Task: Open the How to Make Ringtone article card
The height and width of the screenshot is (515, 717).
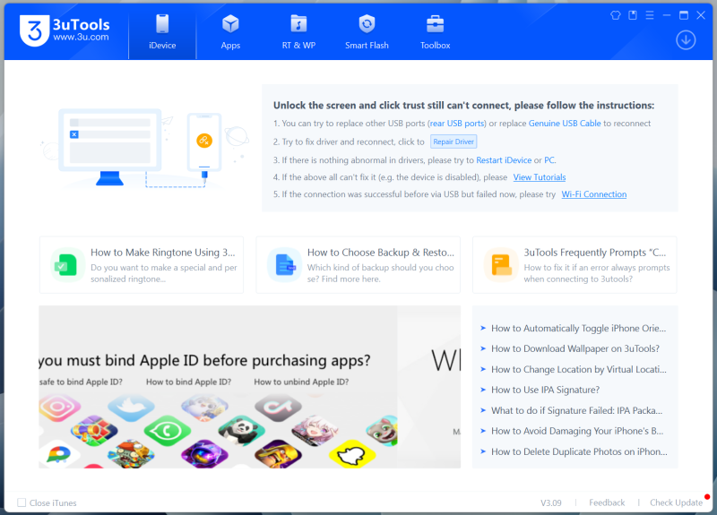Action: click(142, 265)
